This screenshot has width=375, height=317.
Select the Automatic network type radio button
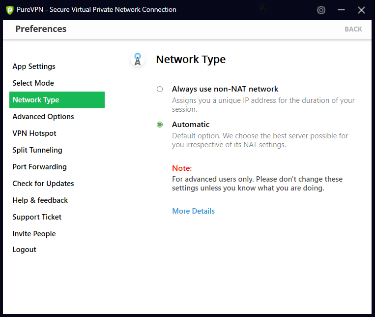(160, 125)
